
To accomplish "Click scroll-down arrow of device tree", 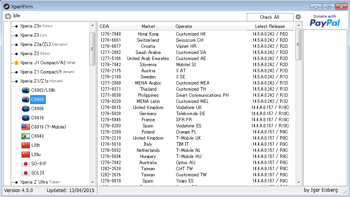I will [92, 182].
